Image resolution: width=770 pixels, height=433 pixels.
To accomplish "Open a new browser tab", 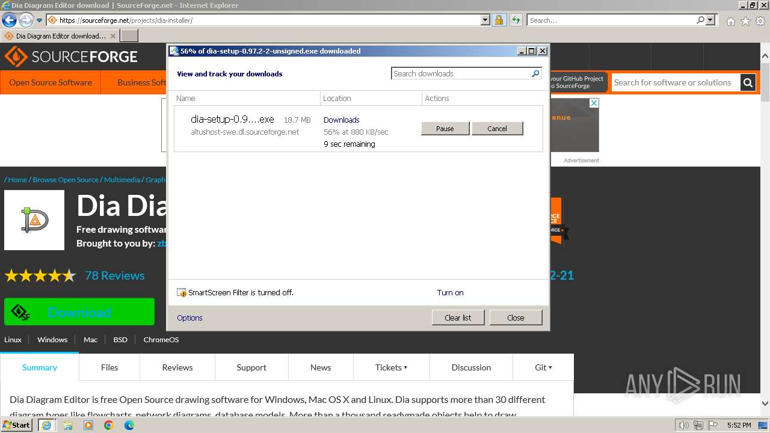I will 129,35.
